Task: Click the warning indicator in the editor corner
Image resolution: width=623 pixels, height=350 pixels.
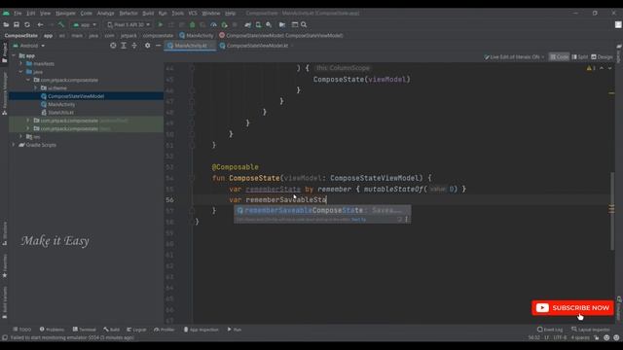Action: [x=591, y=68]
